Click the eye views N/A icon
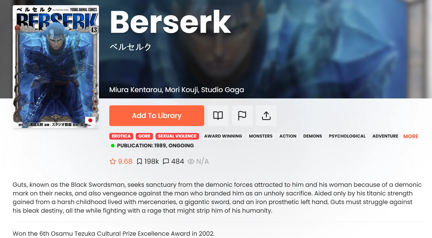 (x=191, y=161)
